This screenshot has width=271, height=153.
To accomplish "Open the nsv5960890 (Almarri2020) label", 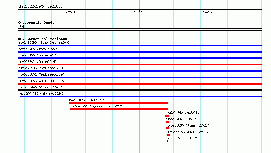I will coord(187,125).
